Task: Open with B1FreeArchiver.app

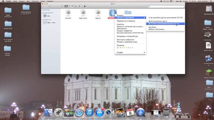Action: 166,21
